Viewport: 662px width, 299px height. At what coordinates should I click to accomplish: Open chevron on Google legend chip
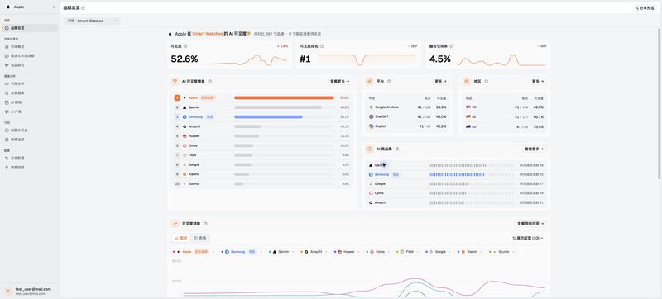point(450,252)
